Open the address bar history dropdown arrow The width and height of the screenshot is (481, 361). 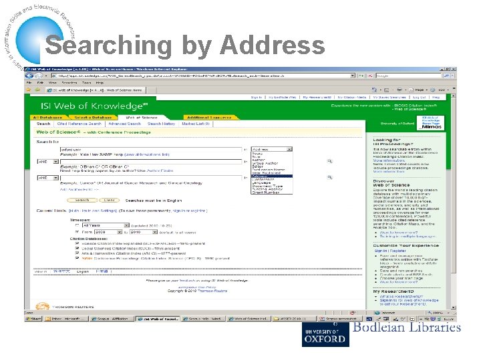click(x=353, y=76)
